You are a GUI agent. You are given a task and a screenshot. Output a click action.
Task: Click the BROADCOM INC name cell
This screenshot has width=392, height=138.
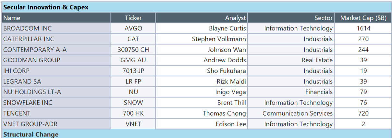27,28
